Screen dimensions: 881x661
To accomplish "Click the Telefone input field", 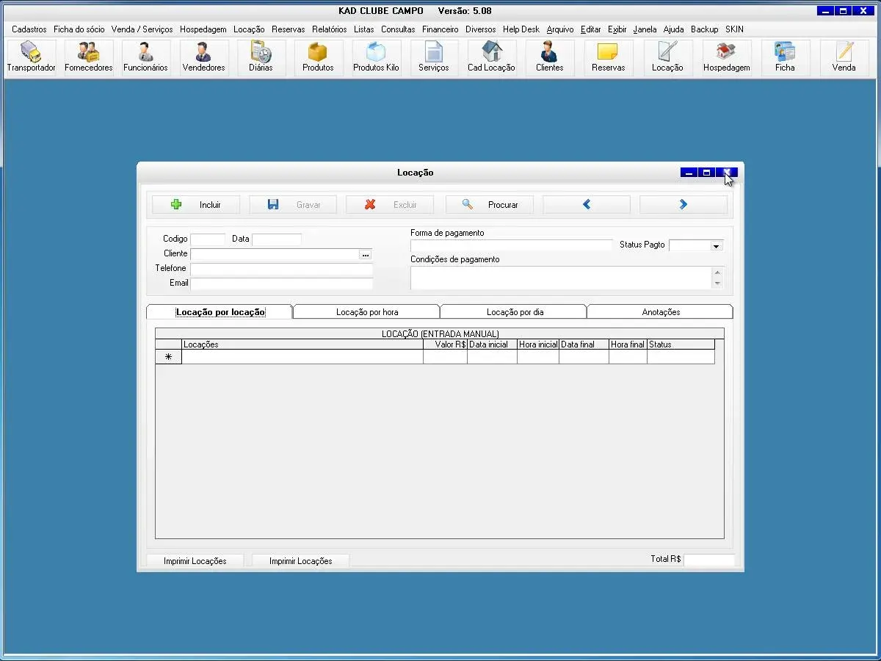I will click(x=281, y=269).
